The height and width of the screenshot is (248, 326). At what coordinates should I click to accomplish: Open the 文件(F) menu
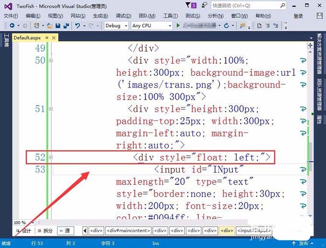click(11, 16)
